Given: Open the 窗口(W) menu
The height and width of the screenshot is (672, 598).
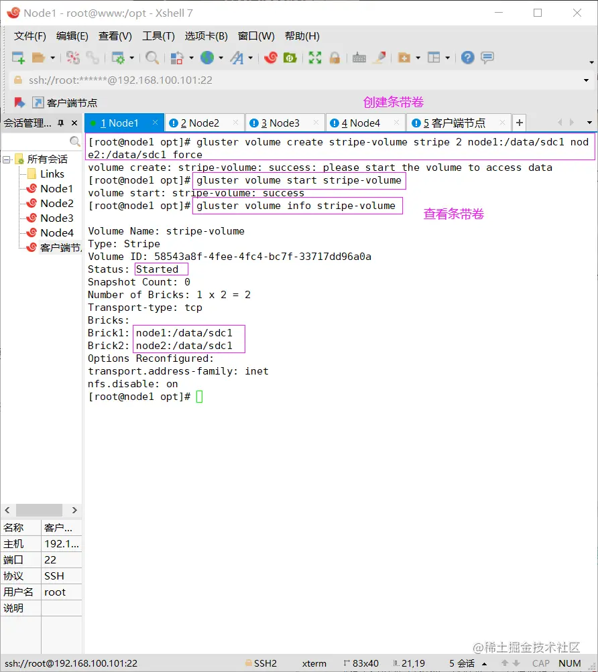Looking at the screenshot, I should coord(256,36).
